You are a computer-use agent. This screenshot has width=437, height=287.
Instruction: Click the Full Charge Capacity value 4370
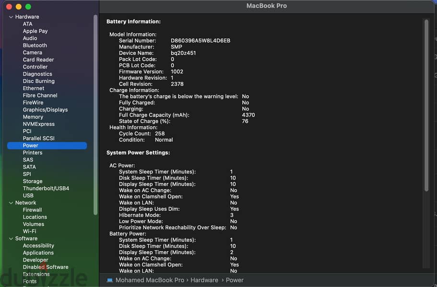tap(248, 115)
